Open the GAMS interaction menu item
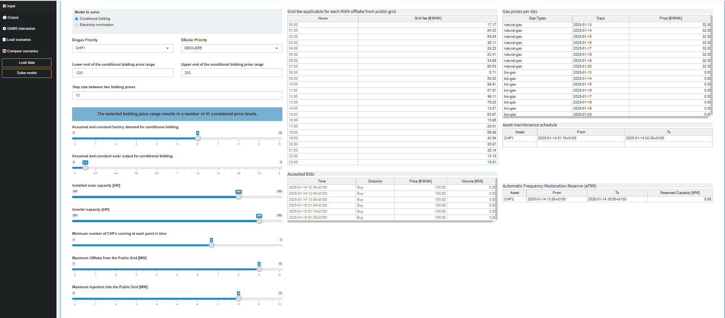The height and width of the screenshot is (318, 725). [21, 29]
